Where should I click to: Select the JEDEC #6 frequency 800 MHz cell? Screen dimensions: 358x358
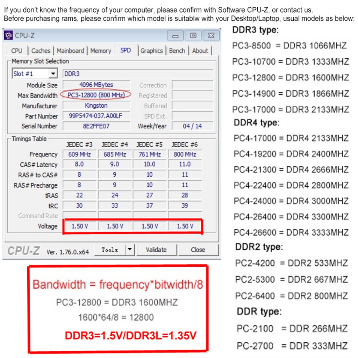185,154
